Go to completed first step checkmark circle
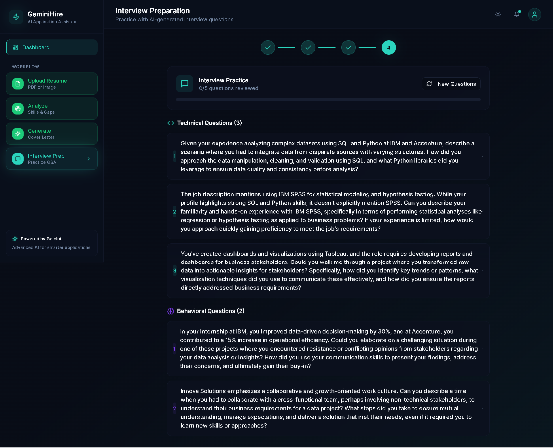The width and height of the screenshot is (553, 448). click(268, 47)
